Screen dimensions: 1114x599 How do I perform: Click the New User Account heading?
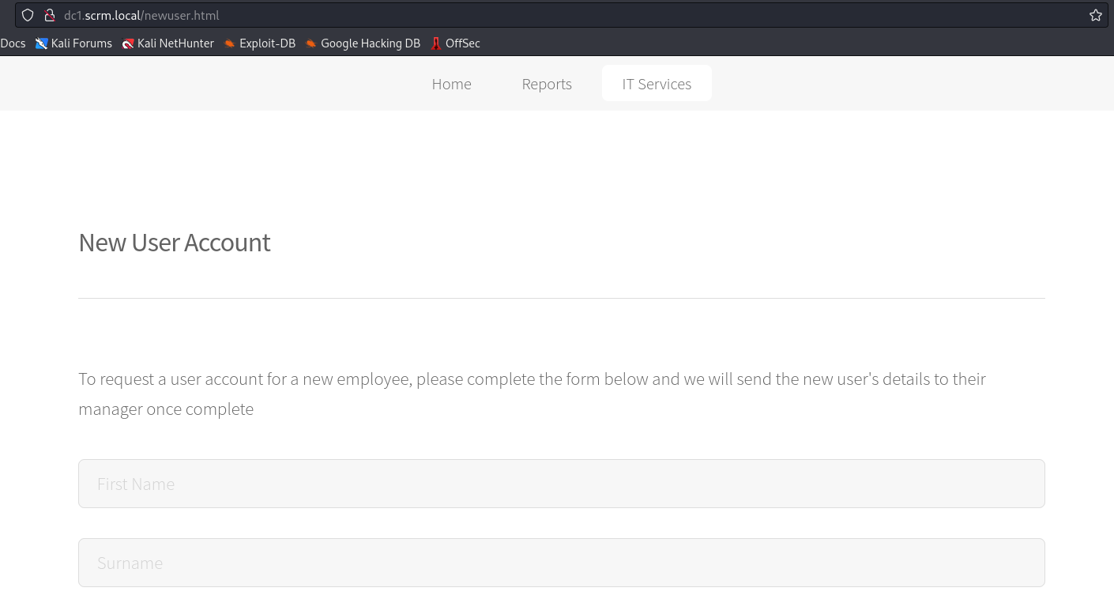[x=174, y=242]
